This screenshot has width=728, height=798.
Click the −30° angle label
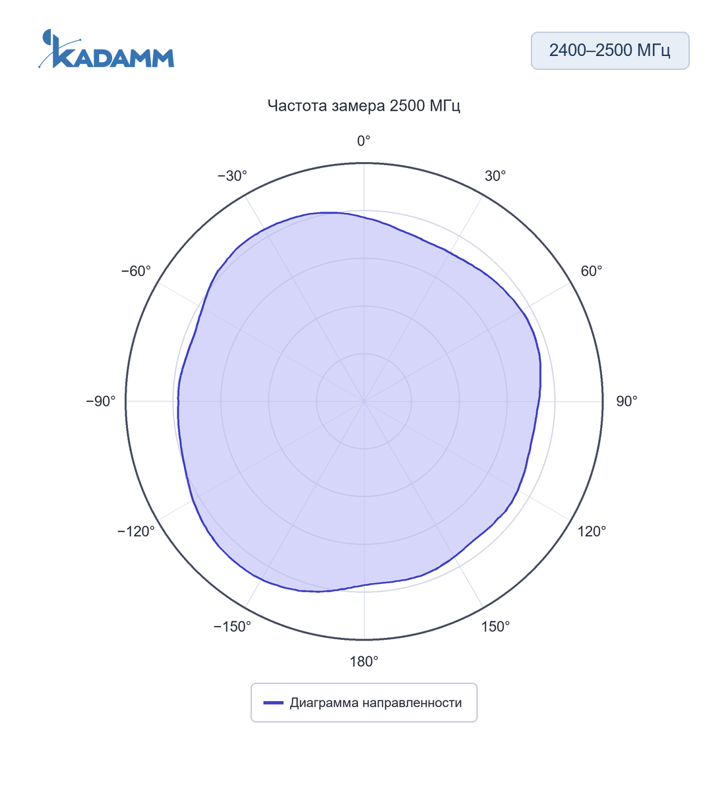[232, 176]
